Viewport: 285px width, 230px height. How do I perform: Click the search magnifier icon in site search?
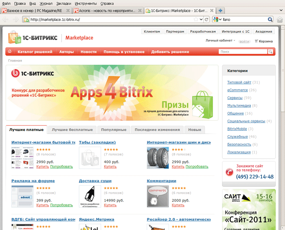[x=270, y=52]
